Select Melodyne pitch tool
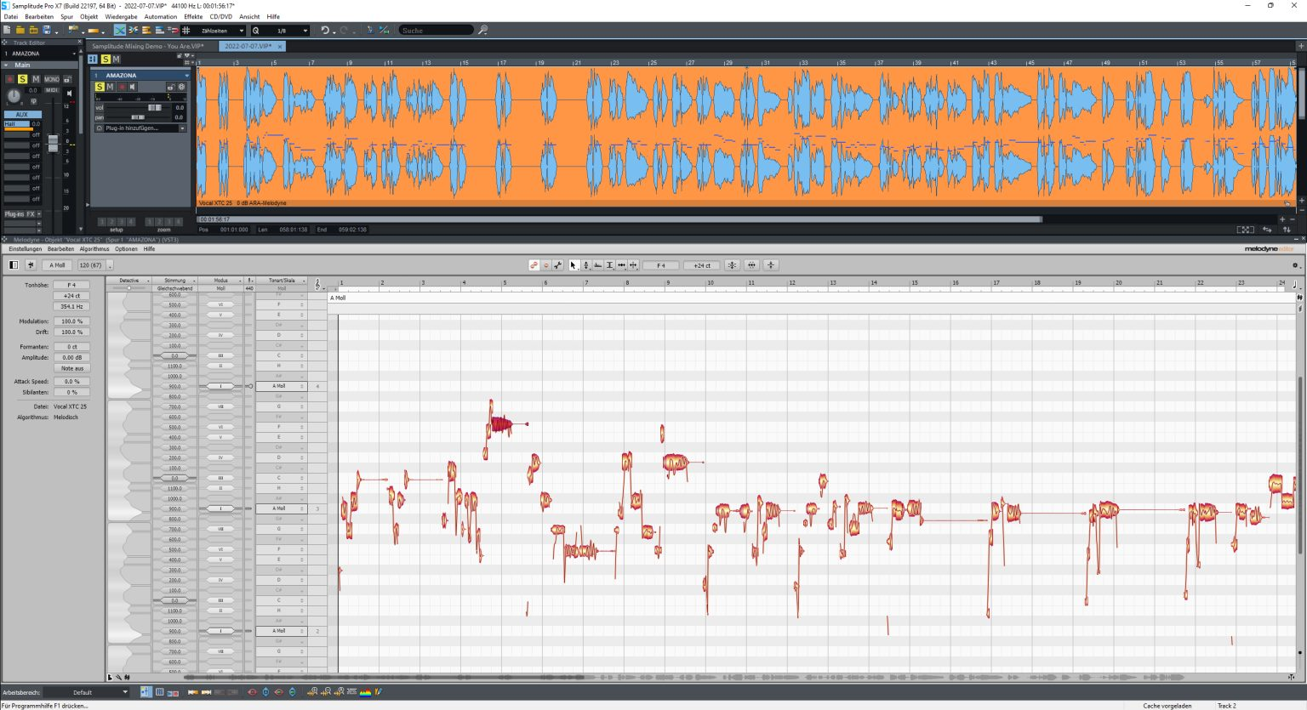Screen dimensions: 1307x710 [x=586, y=265]
